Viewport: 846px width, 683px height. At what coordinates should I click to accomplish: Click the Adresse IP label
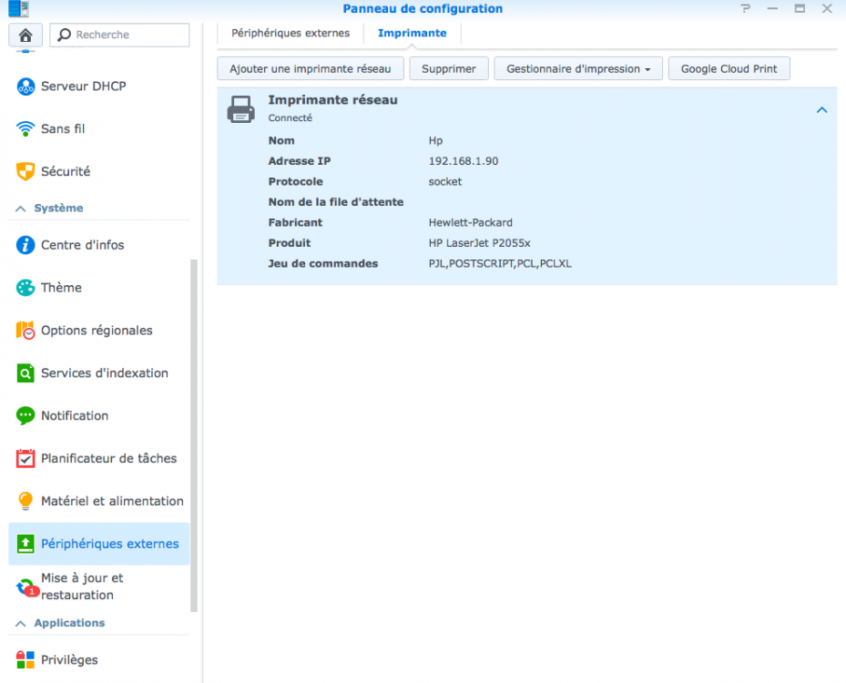[300, 161]
